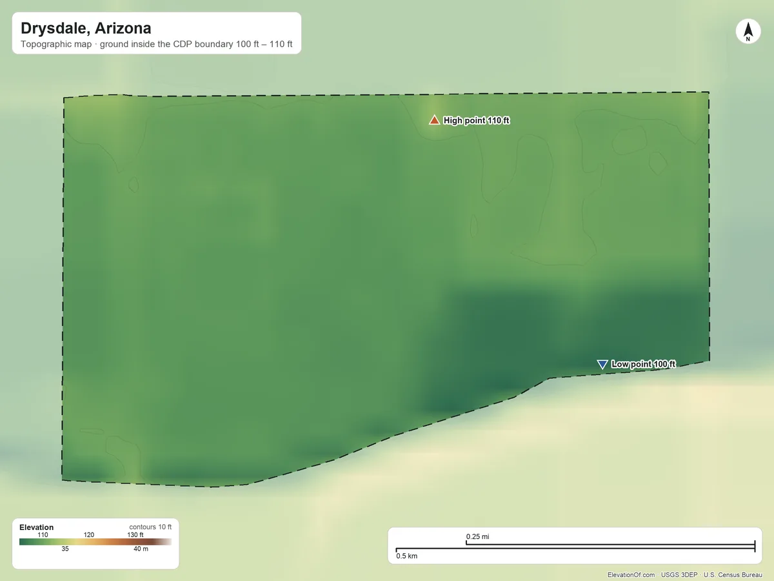Viewport: 774px width, 581px height.
Task: Click the '110' legend tick label
Action: point(43,535)
